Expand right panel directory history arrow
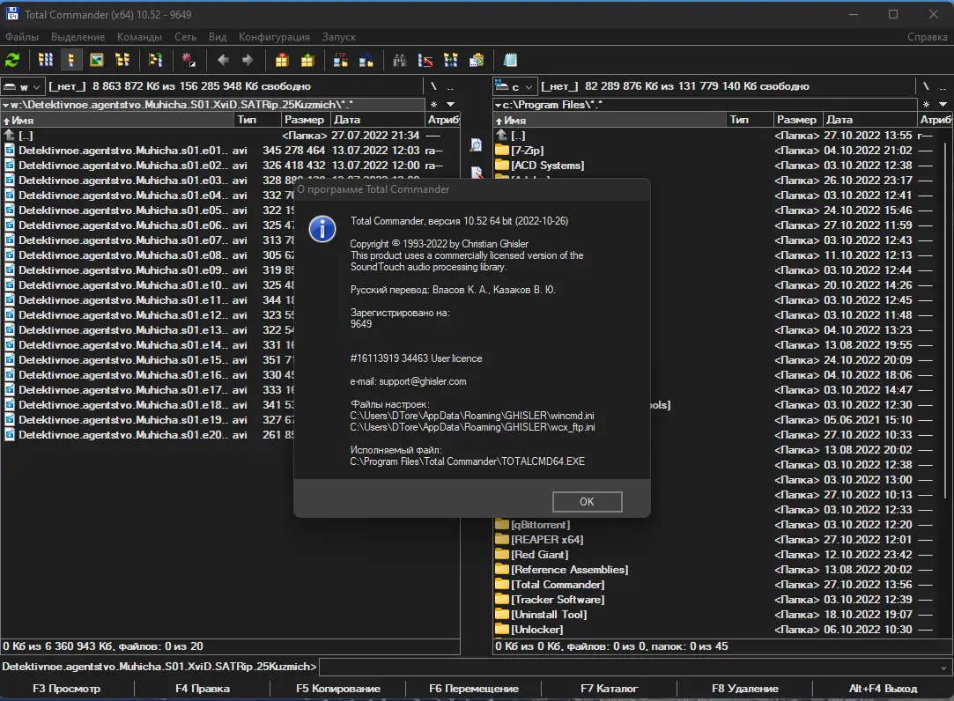Screen dimensions: 954x701 point(943,104)
